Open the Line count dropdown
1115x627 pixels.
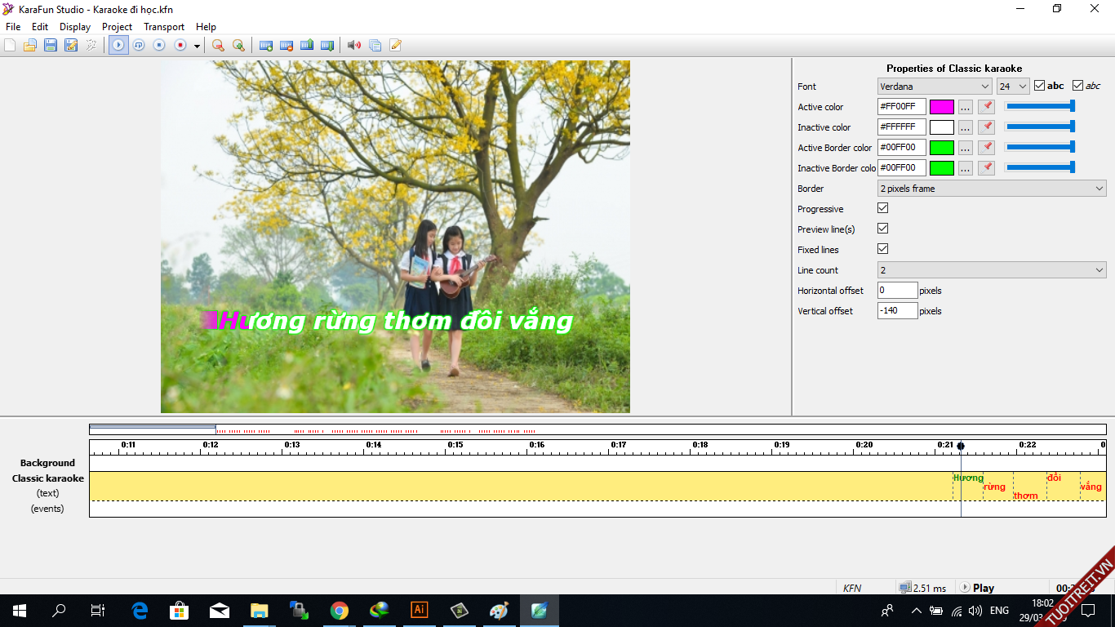(x=991, y=270)
